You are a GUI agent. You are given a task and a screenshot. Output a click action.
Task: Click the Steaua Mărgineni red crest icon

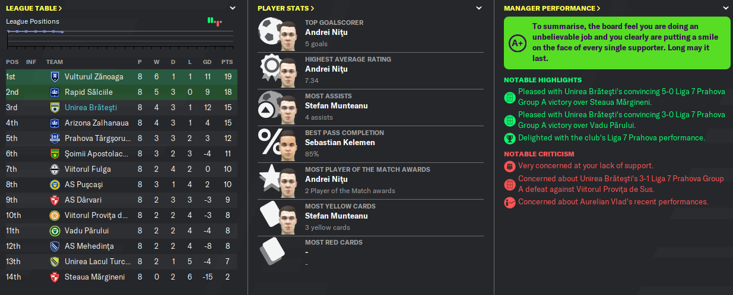(55, 277)
